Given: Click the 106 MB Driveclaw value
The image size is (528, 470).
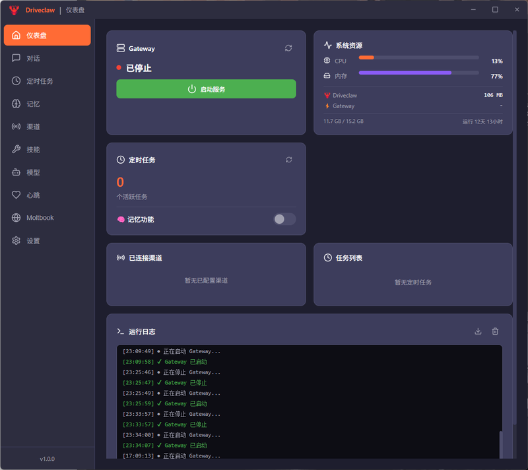Looking at the screenshot, I should 493,95.
